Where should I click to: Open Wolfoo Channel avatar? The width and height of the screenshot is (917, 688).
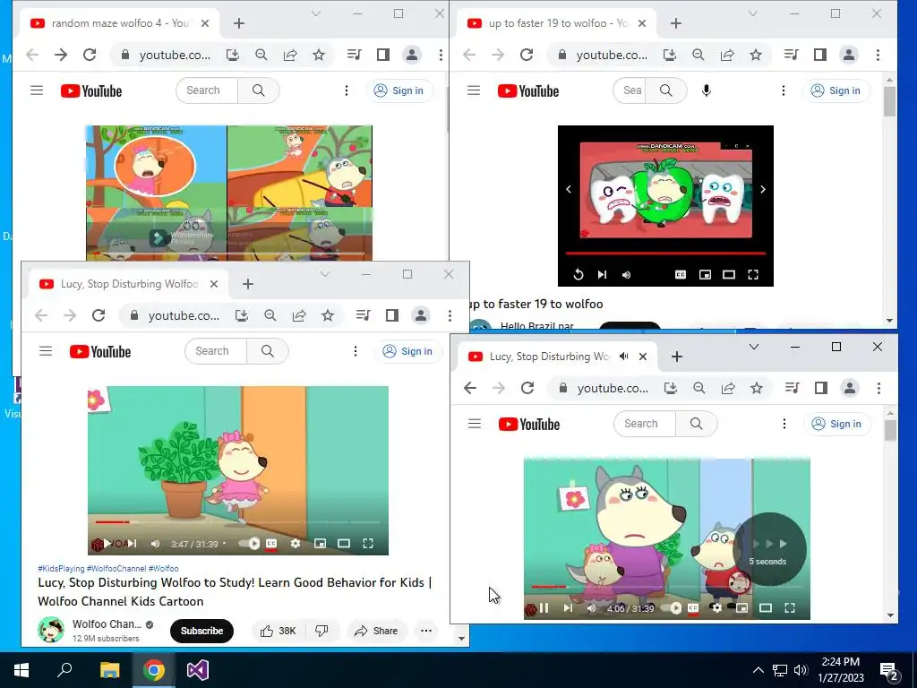(x=51, y=630)
